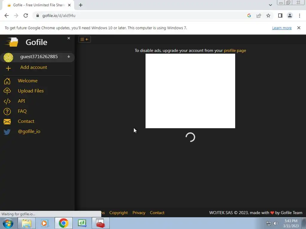Open the Add account link

coord(33,67)
